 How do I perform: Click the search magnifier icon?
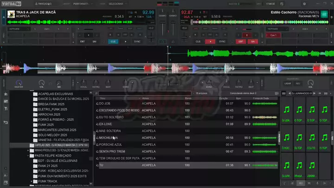[96, 93]
